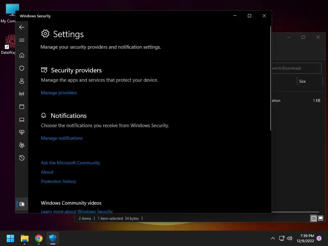Click the Size column header in Explorer
The image size is (328, 246).
pyautogui.click(x=310, y=81)
